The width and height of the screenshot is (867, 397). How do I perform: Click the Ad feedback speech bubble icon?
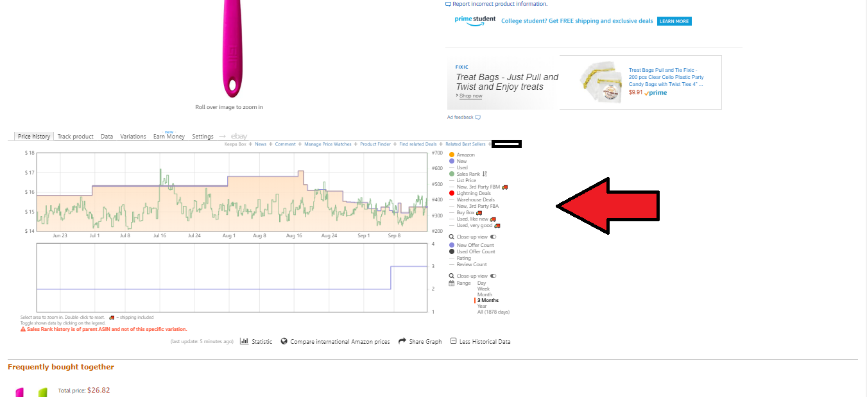pos(477,117)
